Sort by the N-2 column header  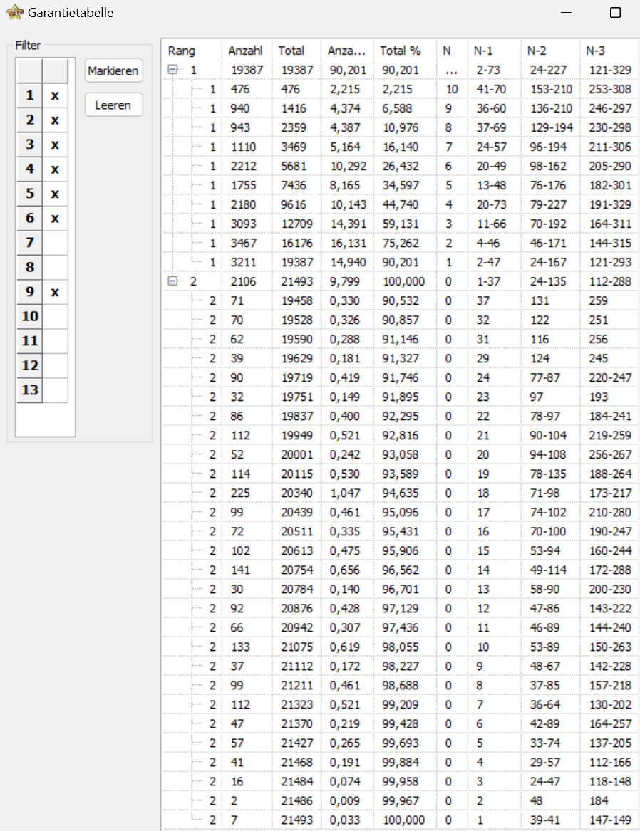pyautogui.click(x=550, y=51)
